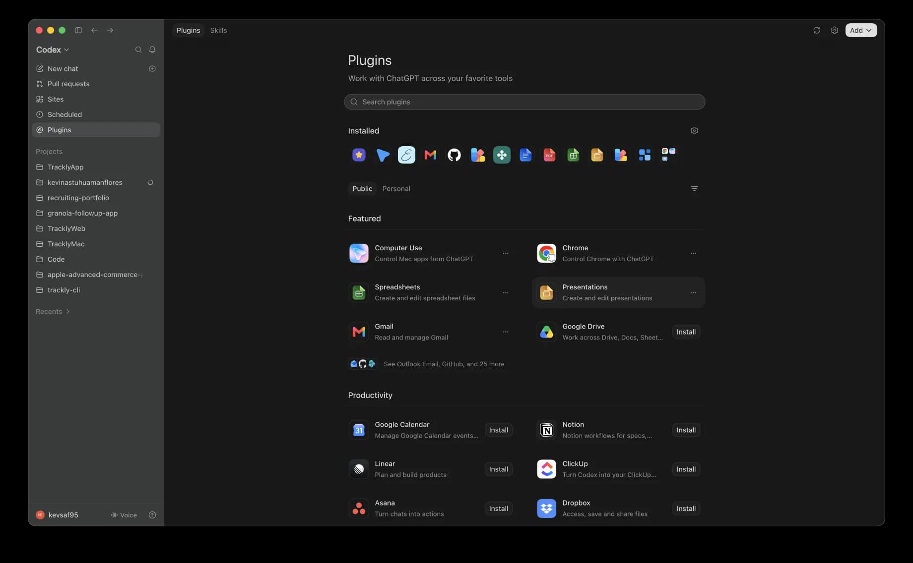Open the blue document installed plugin icon
This screenshot has width=913, height=563.
click(x=525, y=155)
